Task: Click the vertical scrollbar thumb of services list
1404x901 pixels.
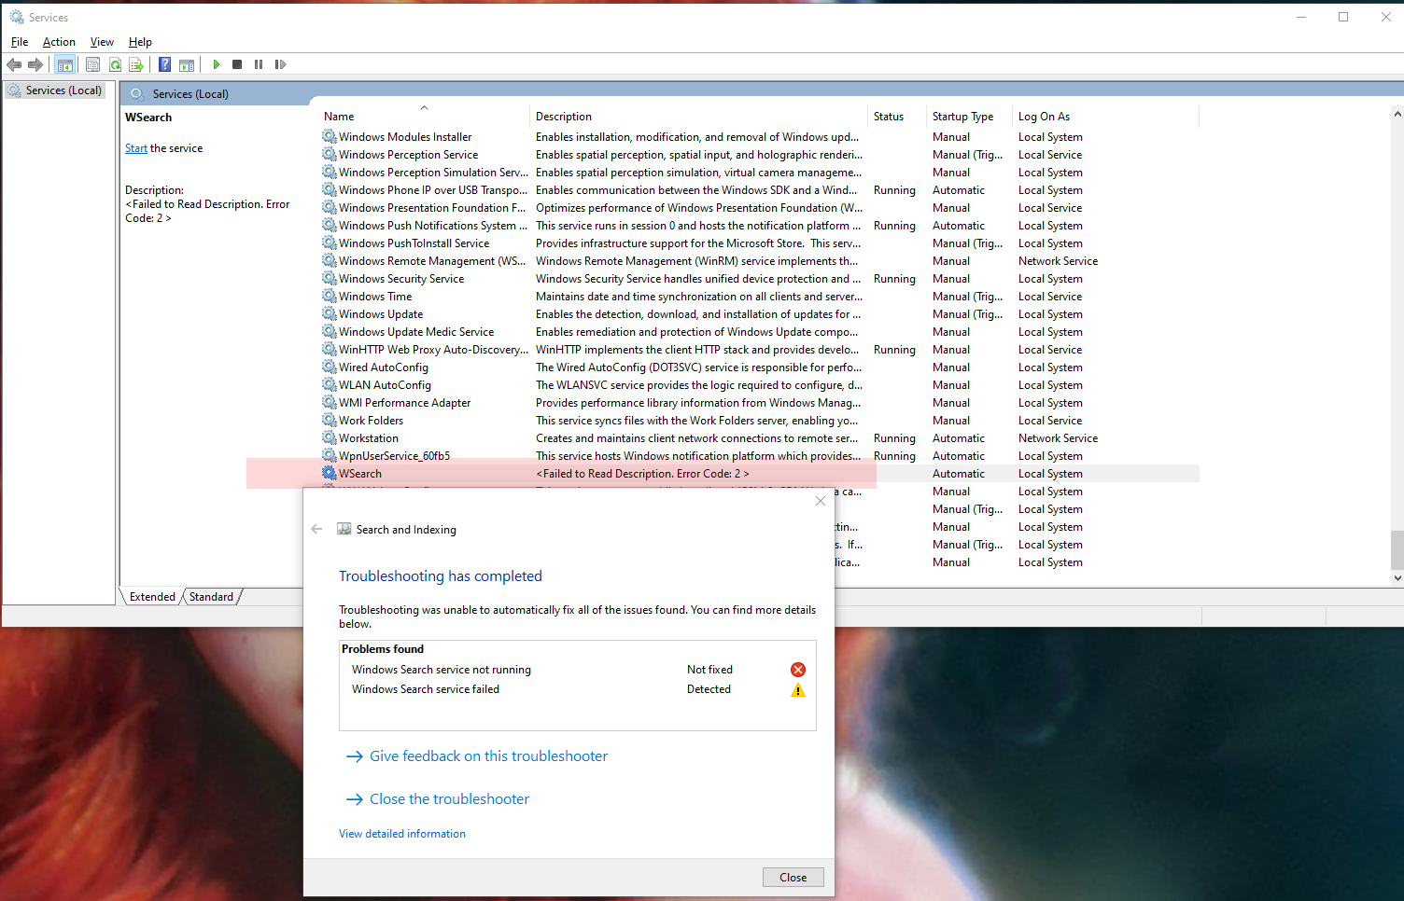Action: 1397,550
